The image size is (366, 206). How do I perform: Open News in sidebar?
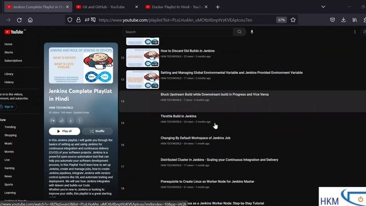point(8,176)
